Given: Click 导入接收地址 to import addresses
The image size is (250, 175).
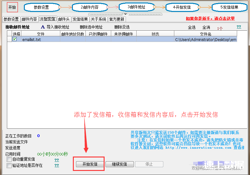Looking at the screenshot, I should (x=58, y=27).
